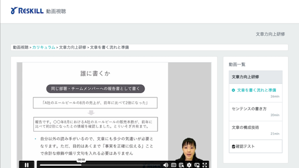Screen dimensions: 299x168
Task: Click the 08:58 timestamp tooltip
Action: (x=81, y=159)
